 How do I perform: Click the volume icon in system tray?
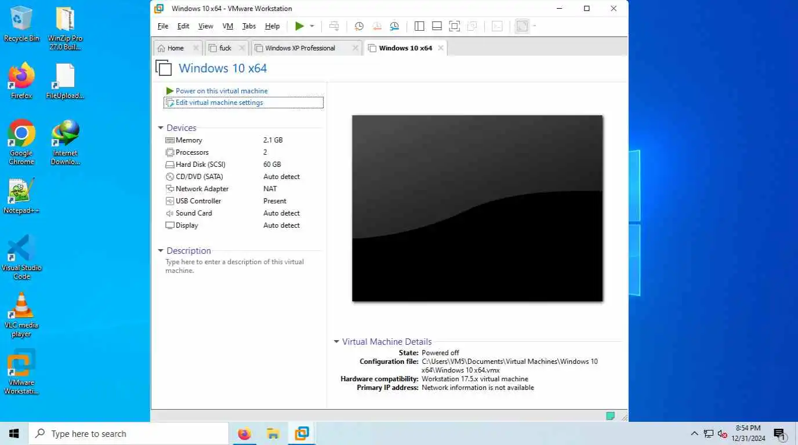coord(722,433)
